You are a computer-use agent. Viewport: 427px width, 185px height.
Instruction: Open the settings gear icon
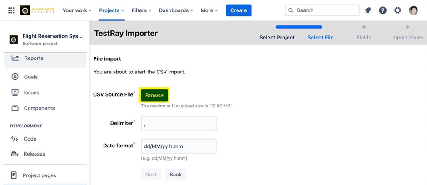coord(398,10)
